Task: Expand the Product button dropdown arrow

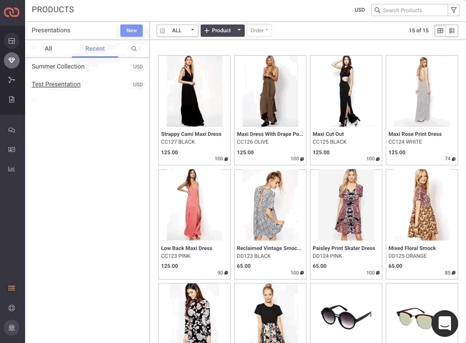Action: 239,30
